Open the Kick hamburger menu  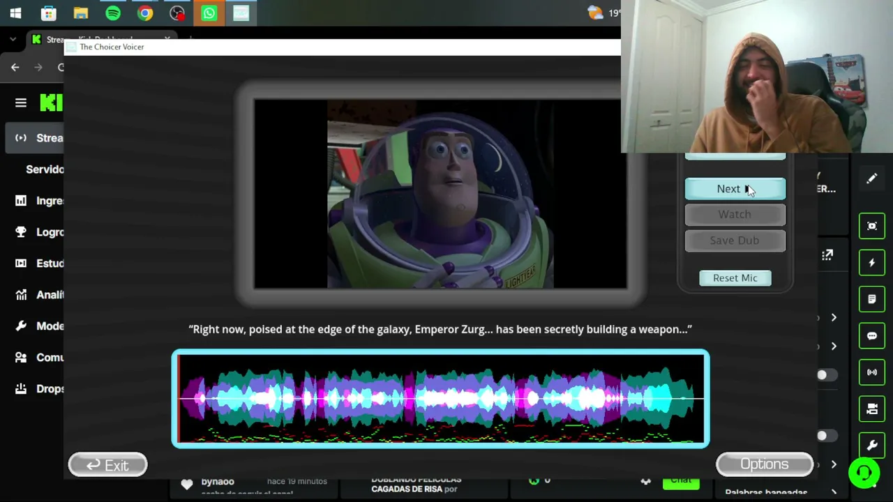(21, 103)
